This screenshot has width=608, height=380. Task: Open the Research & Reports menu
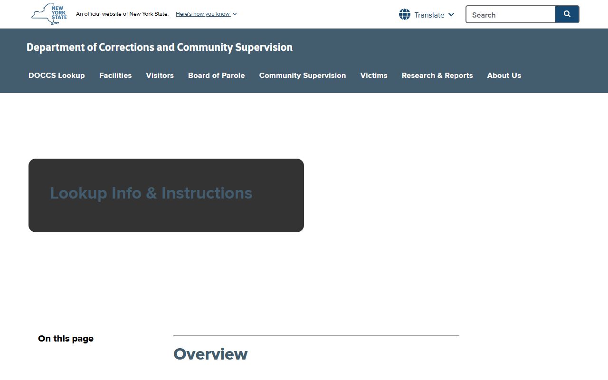437,75
